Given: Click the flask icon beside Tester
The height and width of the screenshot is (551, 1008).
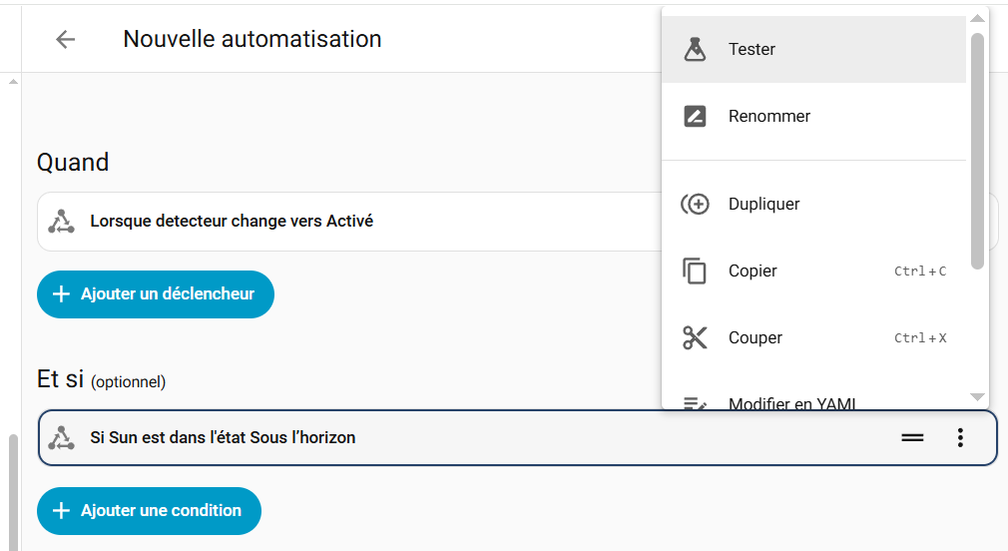Looking at the screenshot, I should click(695, 49).
